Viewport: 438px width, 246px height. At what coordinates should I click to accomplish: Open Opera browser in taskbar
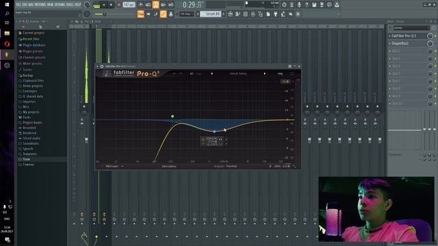coord(7,44)
